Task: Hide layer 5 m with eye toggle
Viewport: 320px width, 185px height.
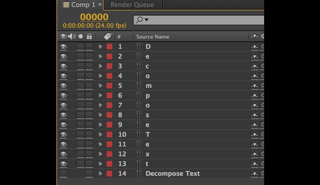Action: click(63, 86)
